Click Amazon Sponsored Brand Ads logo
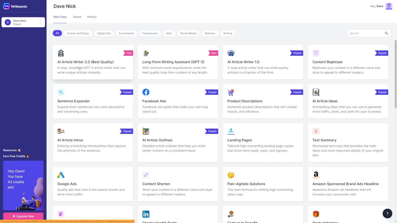 pos(316,175)
